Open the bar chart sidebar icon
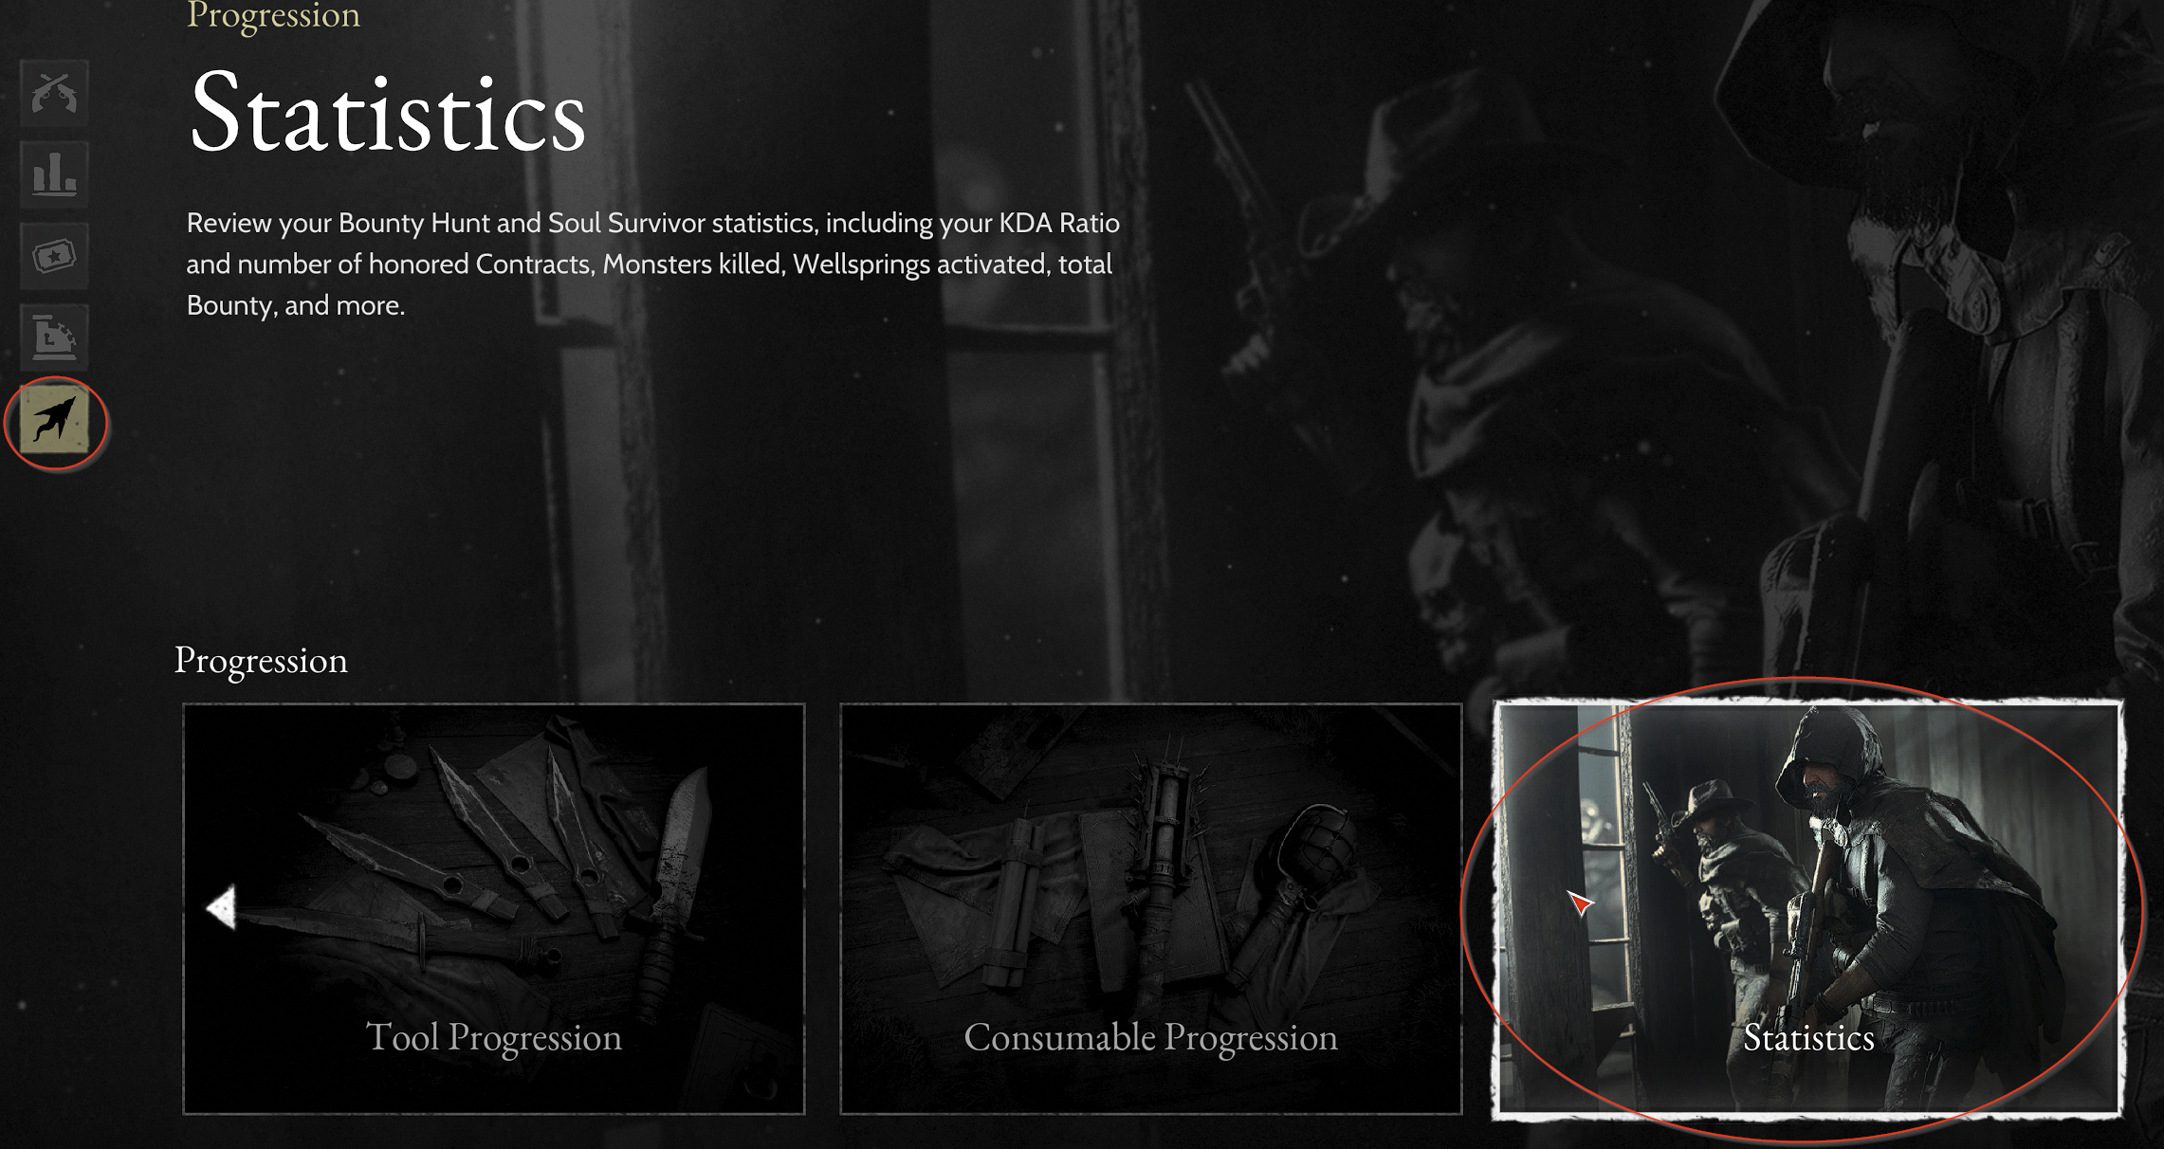 (x=54, y=174)
